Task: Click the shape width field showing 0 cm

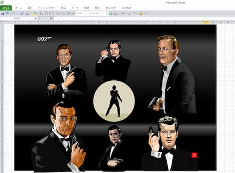Action: [x=99, y=13]
